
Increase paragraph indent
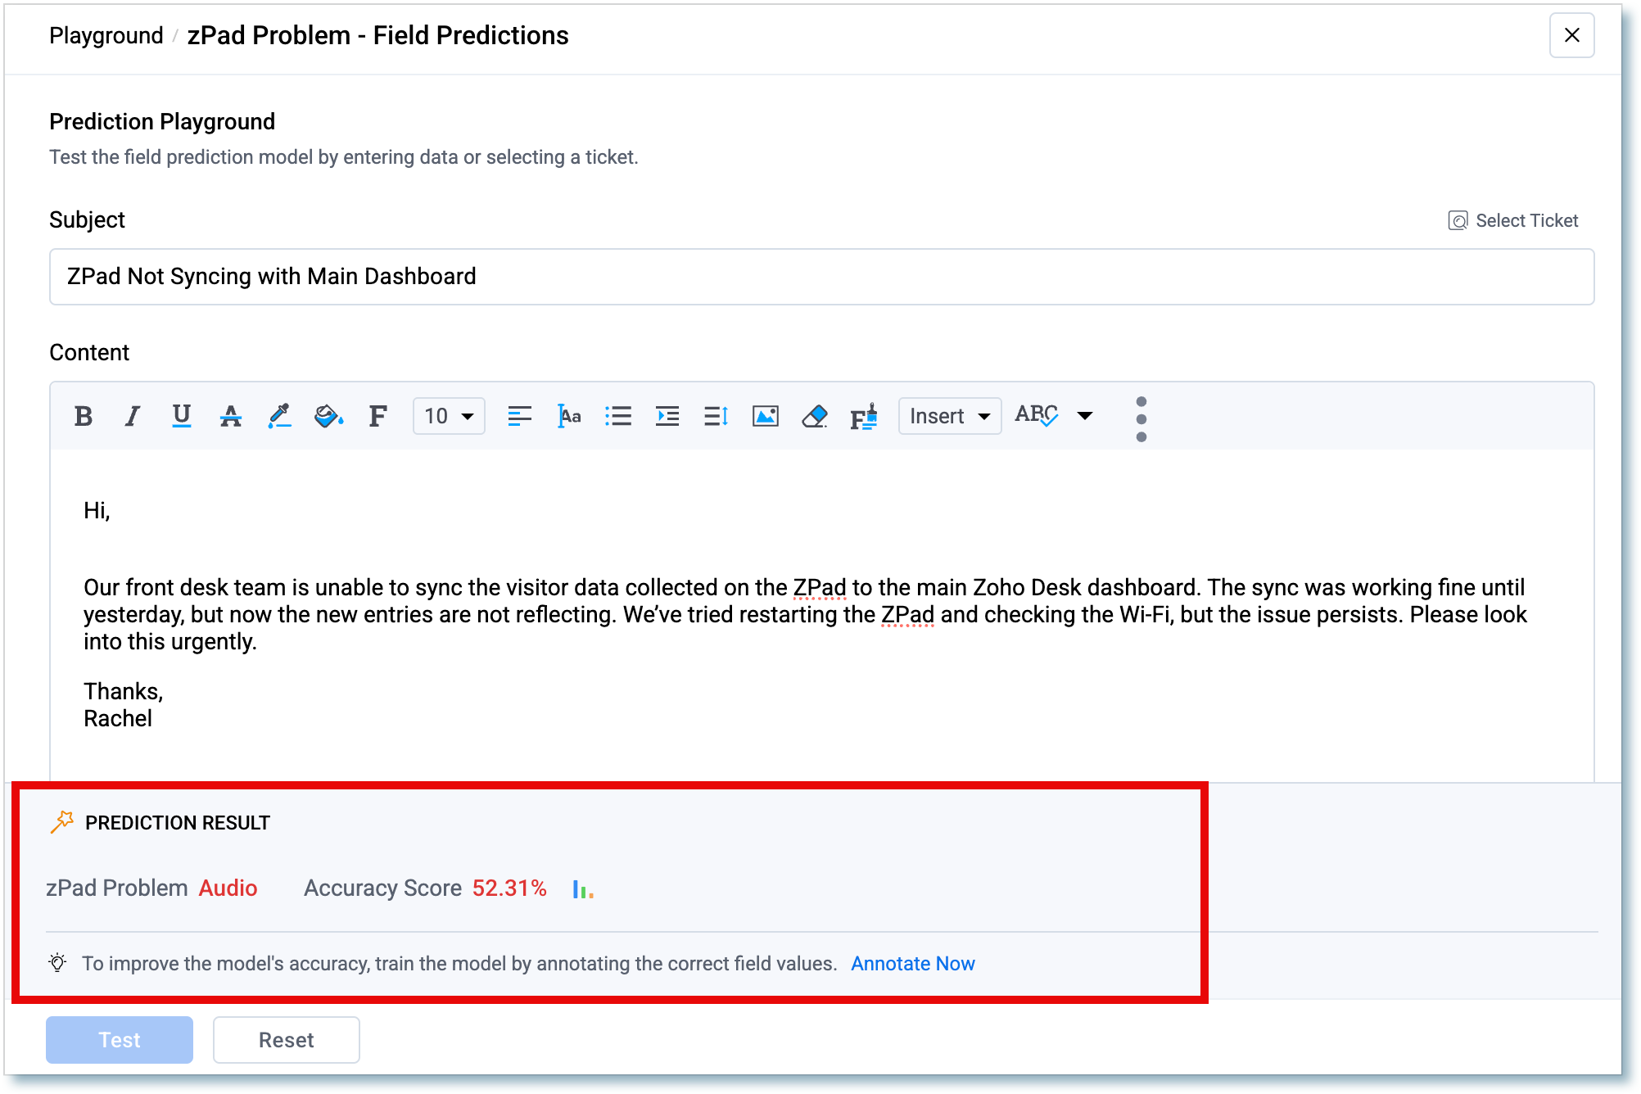point(667,416)
